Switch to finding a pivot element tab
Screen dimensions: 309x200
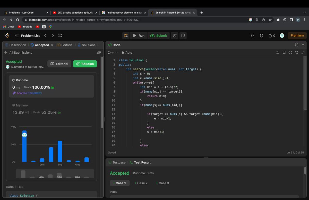click(124, 13)
